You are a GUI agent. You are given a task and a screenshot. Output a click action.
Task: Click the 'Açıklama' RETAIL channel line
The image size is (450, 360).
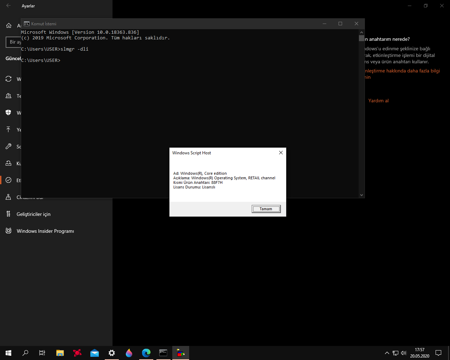[x=224, y=178]
